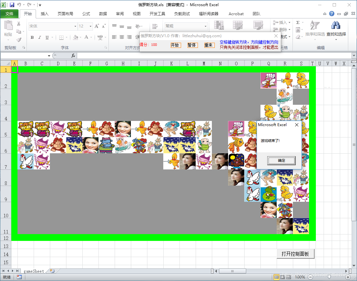Click the Conditional Formatting icon
The height and width of the screenshot is (281, 357).
click(x=219, y=25)
